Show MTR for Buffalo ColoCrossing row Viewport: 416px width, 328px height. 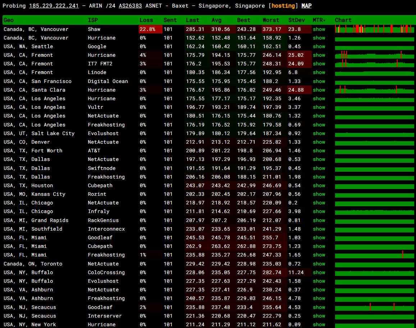pyautogui.click(x=319, y=272)
